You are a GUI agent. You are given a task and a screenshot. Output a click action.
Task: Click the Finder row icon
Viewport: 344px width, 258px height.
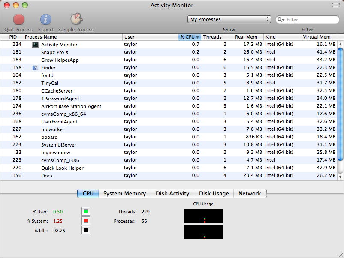pyautogui.click(x=35, y=68)
